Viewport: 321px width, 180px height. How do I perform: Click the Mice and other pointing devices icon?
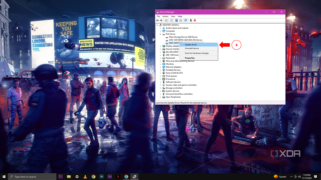pos(164,61)
